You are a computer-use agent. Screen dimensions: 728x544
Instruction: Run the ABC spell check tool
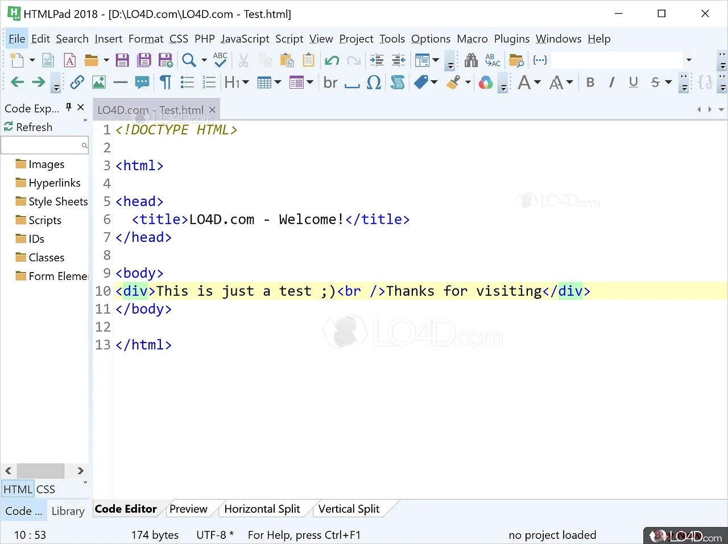click(220, 60)
